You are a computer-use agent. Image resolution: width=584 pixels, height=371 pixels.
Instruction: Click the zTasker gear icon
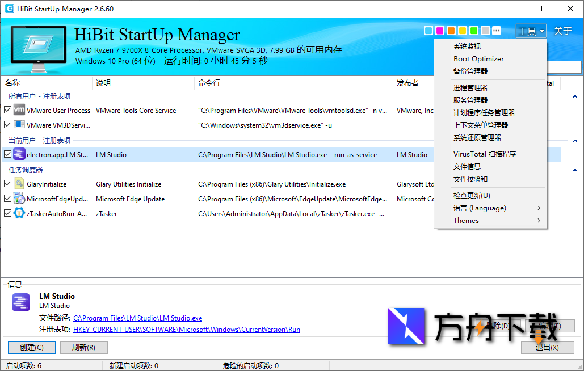point(20,213)
